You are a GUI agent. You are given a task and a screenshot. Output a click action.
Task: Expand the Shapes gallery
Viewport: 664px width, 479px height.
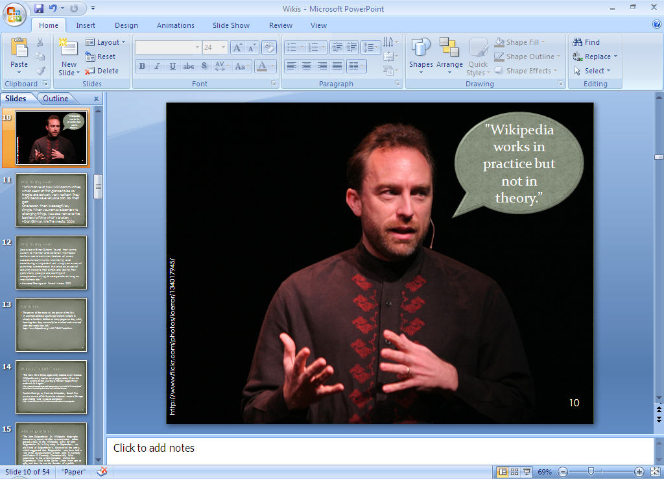[421, 56]
